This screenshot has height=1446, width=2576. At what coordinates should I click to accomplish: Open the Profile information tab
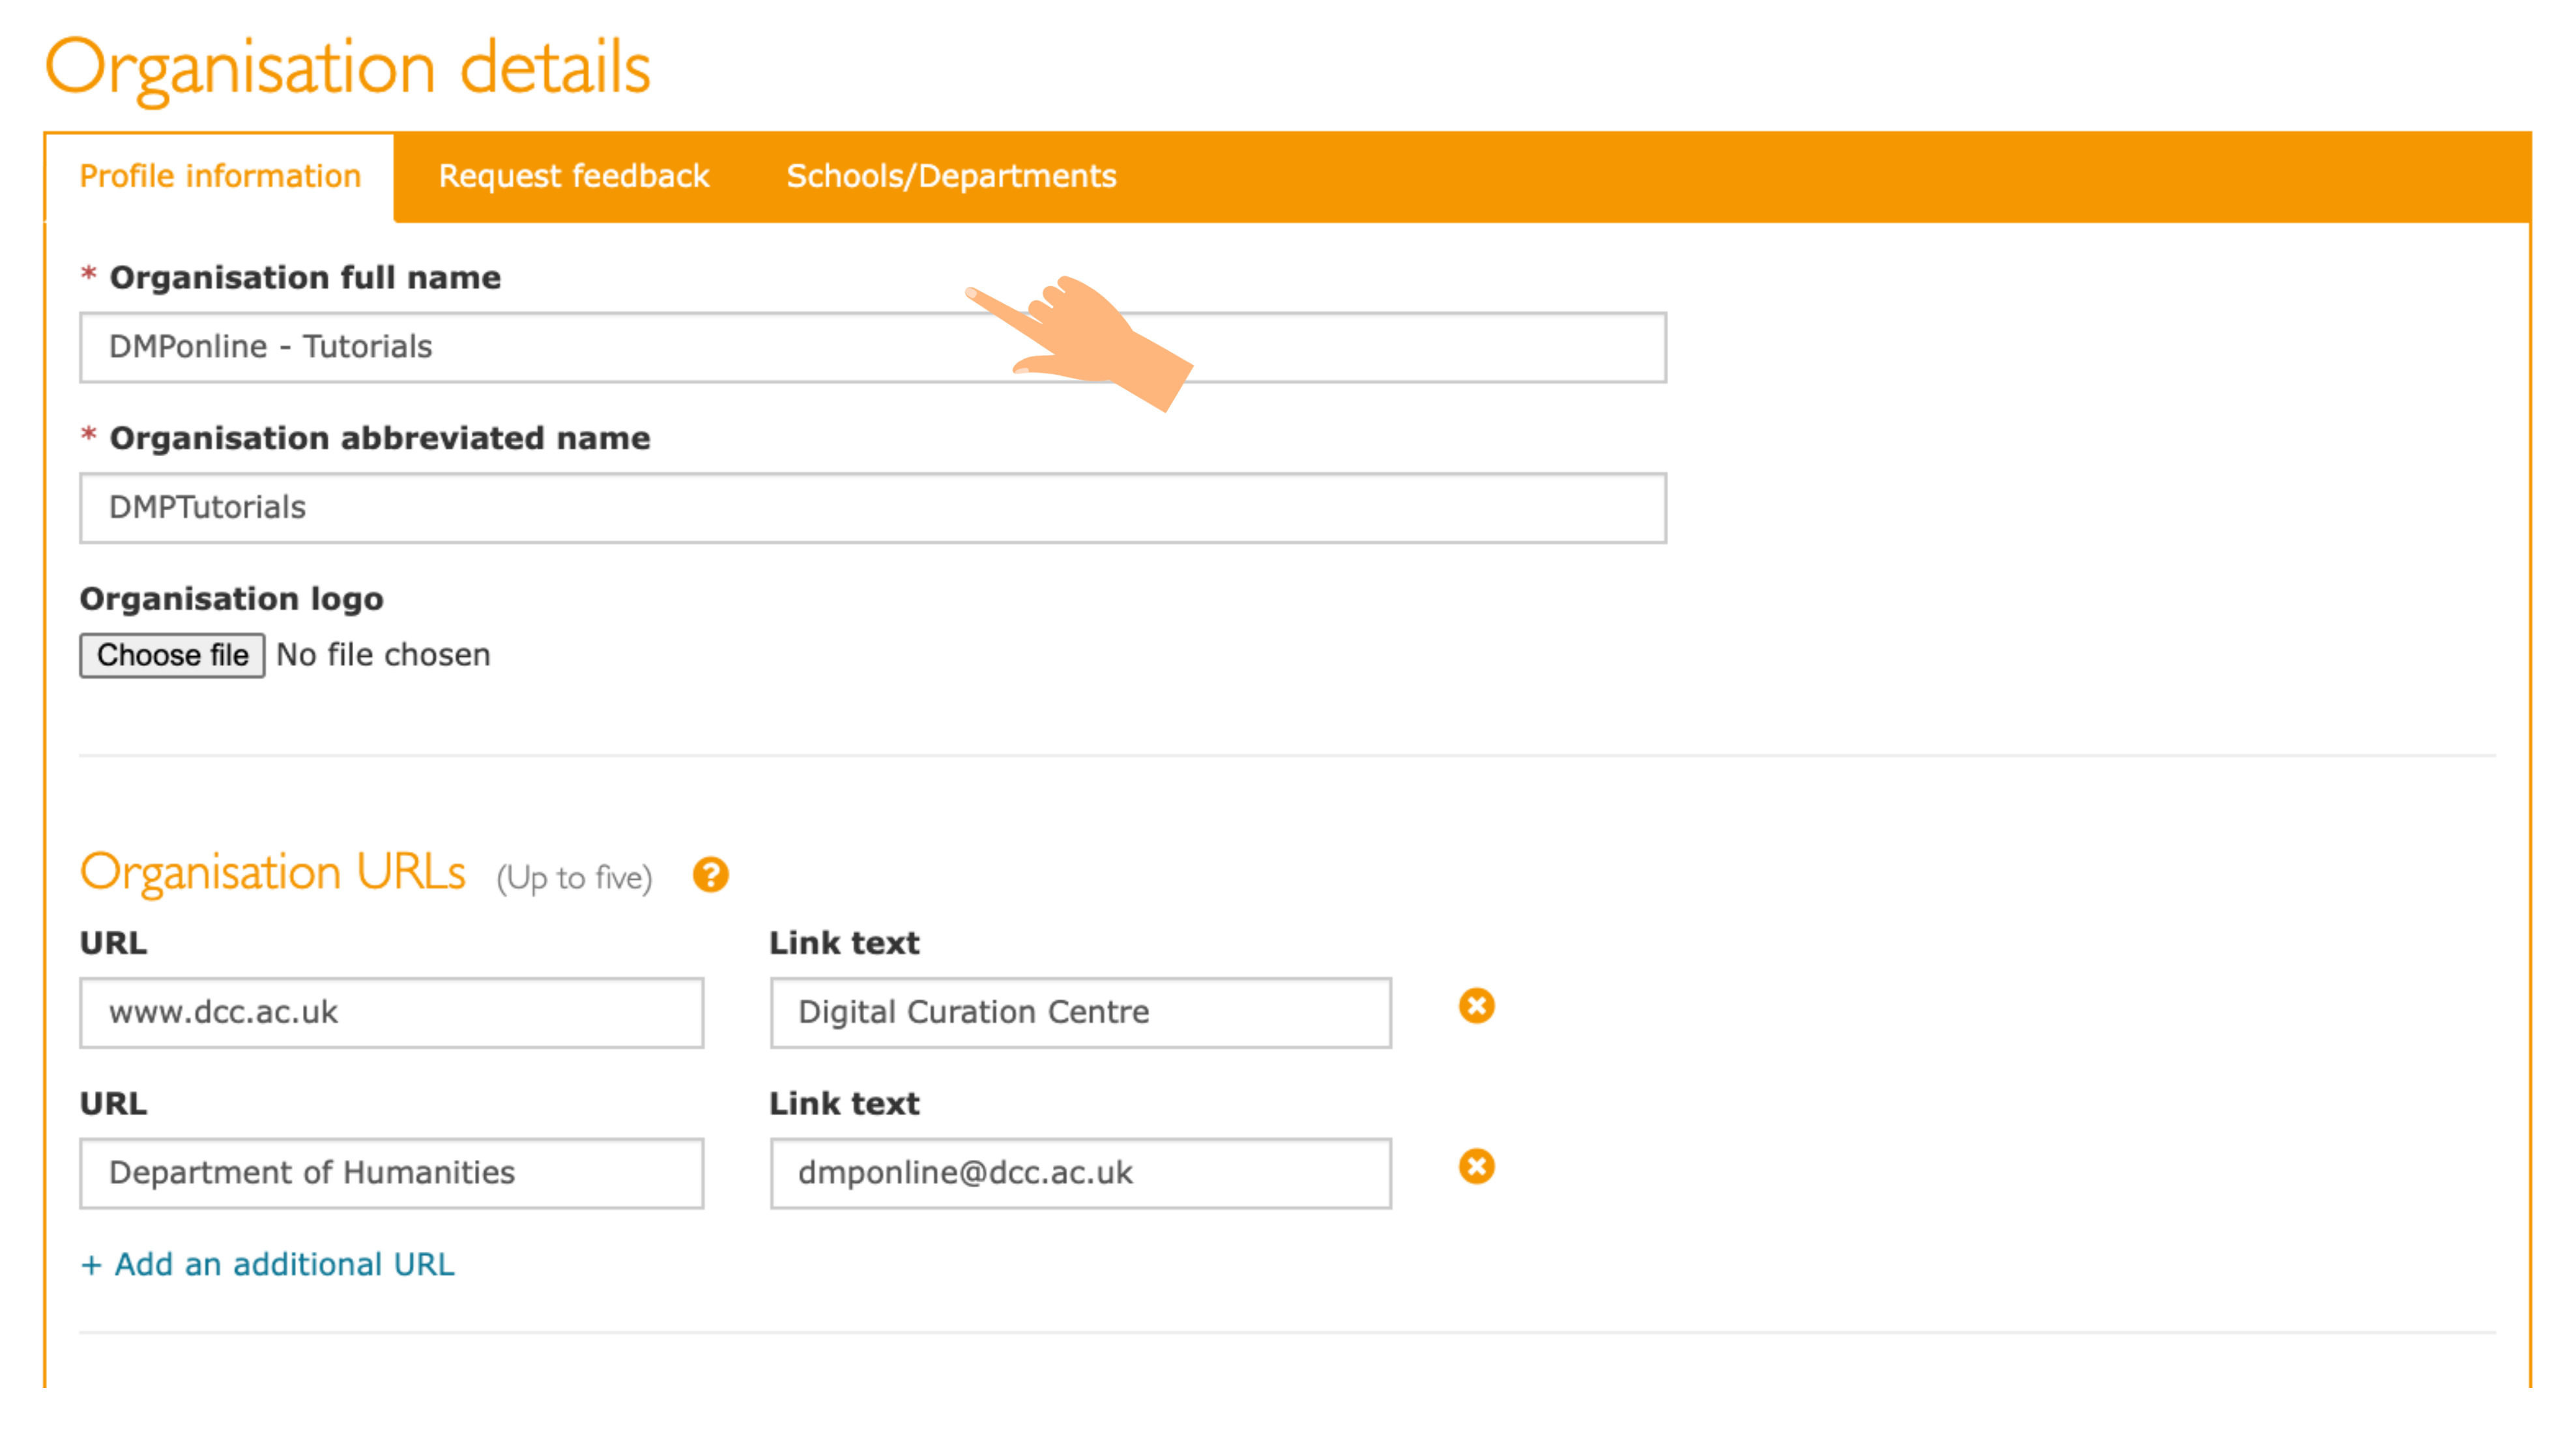point(220,176)
